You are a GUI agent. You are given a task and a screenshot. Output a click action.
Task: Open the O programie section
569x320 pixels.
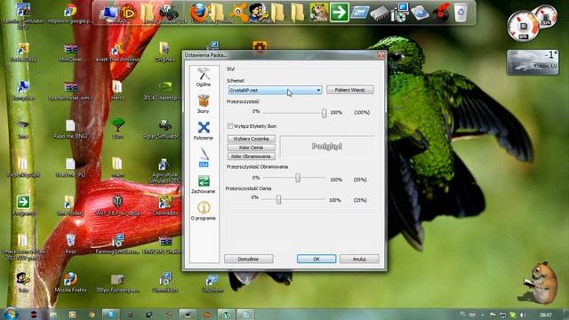click(204, 212)
